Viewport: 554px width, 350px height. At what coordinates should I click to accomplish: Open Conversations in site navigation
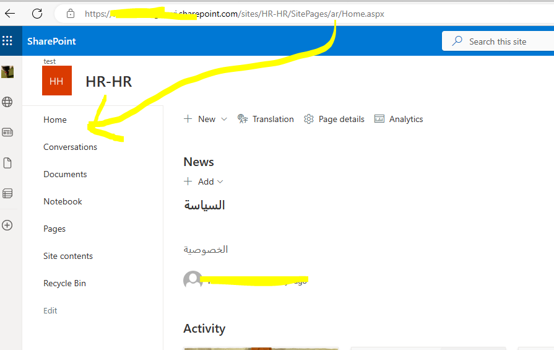pos(71,147)
